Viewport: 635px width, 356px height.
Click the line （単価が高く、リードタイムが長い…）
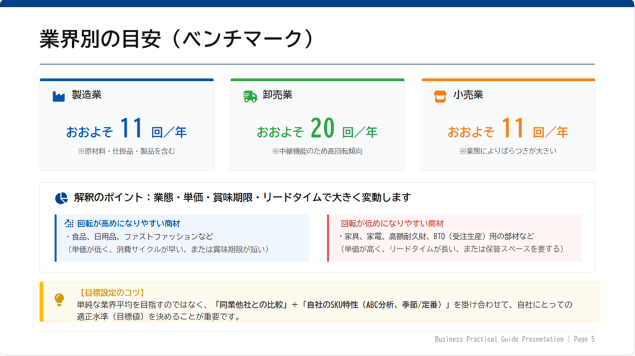[451, 249]
